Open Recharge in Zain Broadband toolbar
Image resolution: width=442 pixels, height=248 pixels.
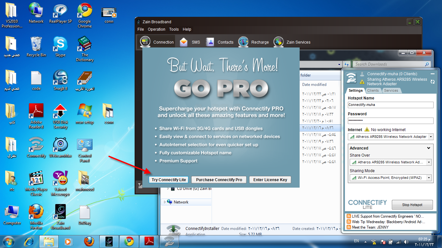click(x=253, y=42)
